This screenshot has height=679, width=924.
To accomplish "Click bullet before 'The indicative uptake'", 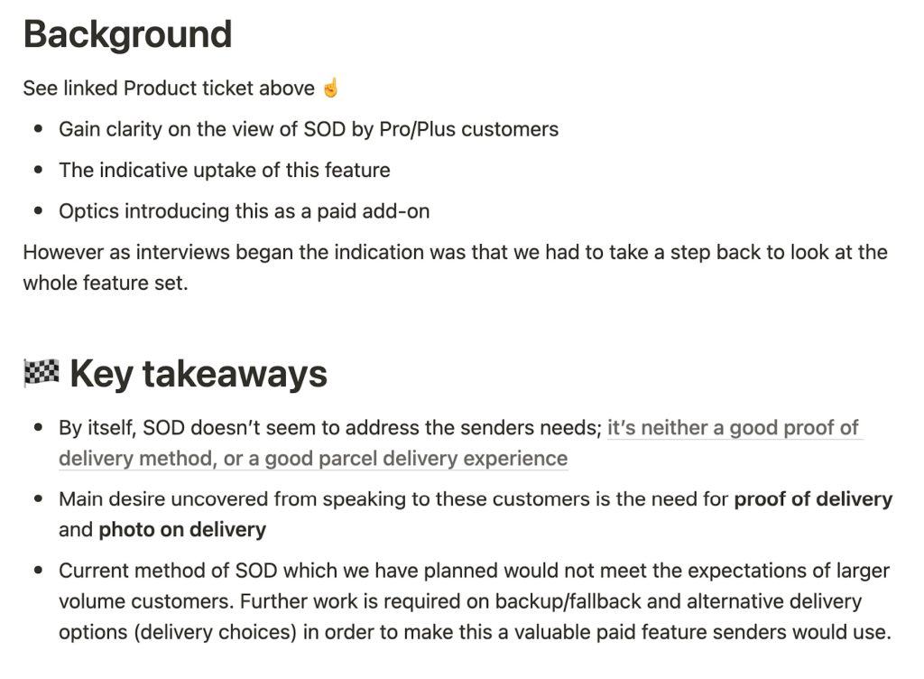I will pyautogui.click(x=38, y=170).
